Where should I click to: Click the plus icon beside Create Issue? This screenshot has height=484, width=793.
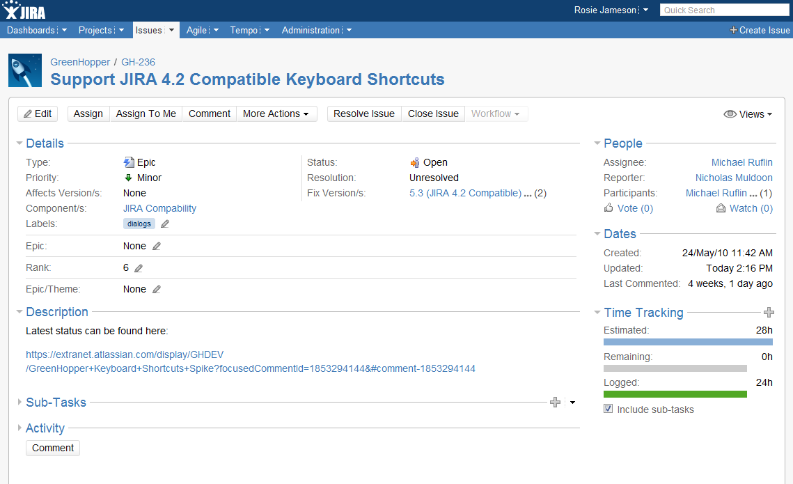(733, 31)
